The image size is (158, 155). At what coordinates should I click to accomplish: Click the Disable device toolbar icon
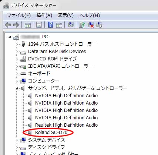pyautogui.click(x=99, y=25)
